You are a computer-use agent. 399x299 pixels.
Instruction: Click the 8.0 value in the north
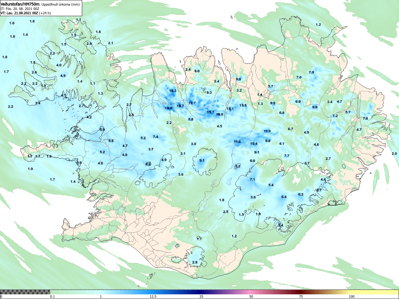pos(197,71)
